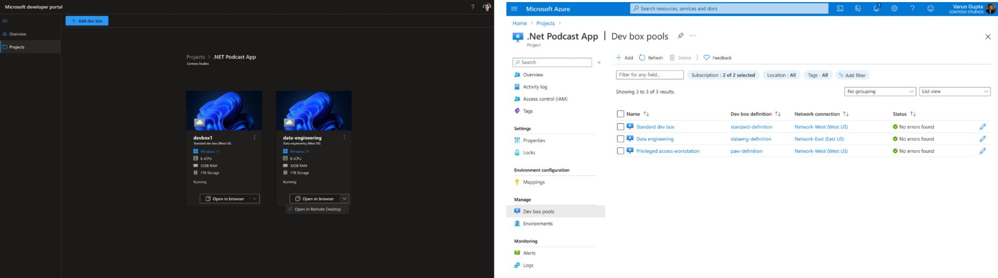This screenshot has height=278, width=998.
Task: Click Feedback in the pools toolbar
Action: tap(717, 58)
